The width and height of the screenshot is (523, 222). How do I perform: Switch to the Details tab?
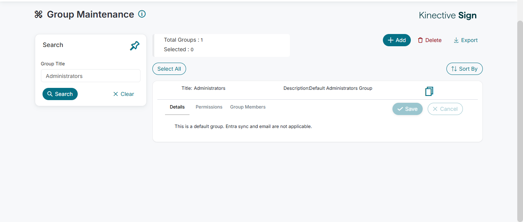point(177,107)
